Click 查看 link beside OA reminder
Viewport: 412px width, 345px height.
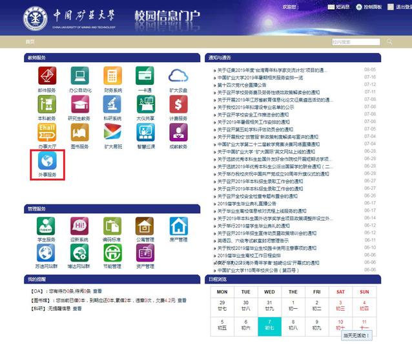(97, 291)
